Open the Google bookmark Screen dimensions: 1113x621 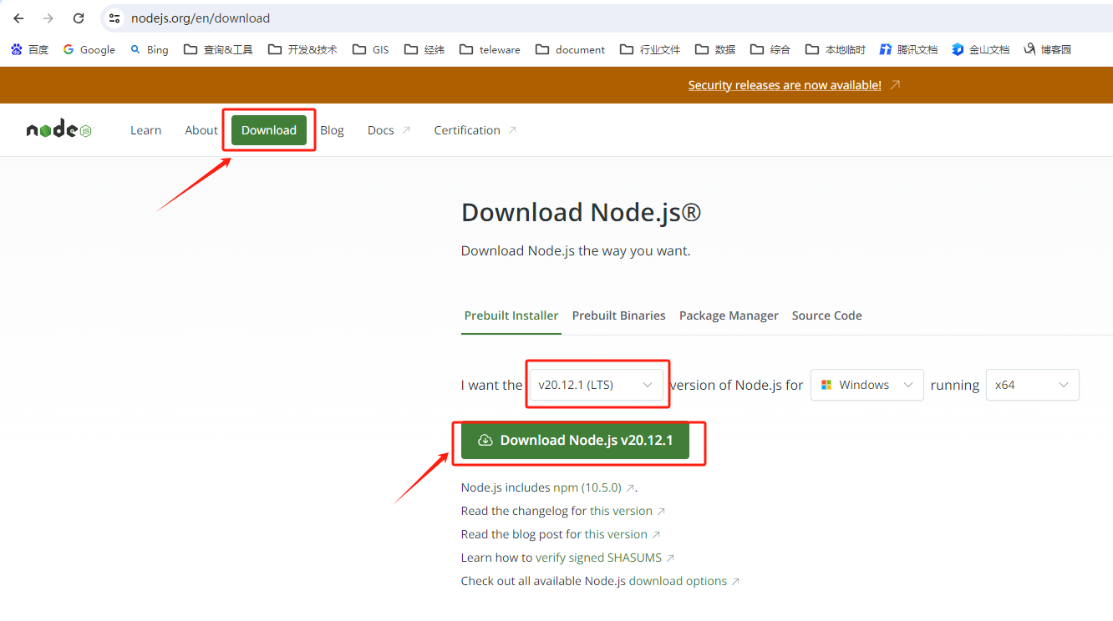(89, 49)
